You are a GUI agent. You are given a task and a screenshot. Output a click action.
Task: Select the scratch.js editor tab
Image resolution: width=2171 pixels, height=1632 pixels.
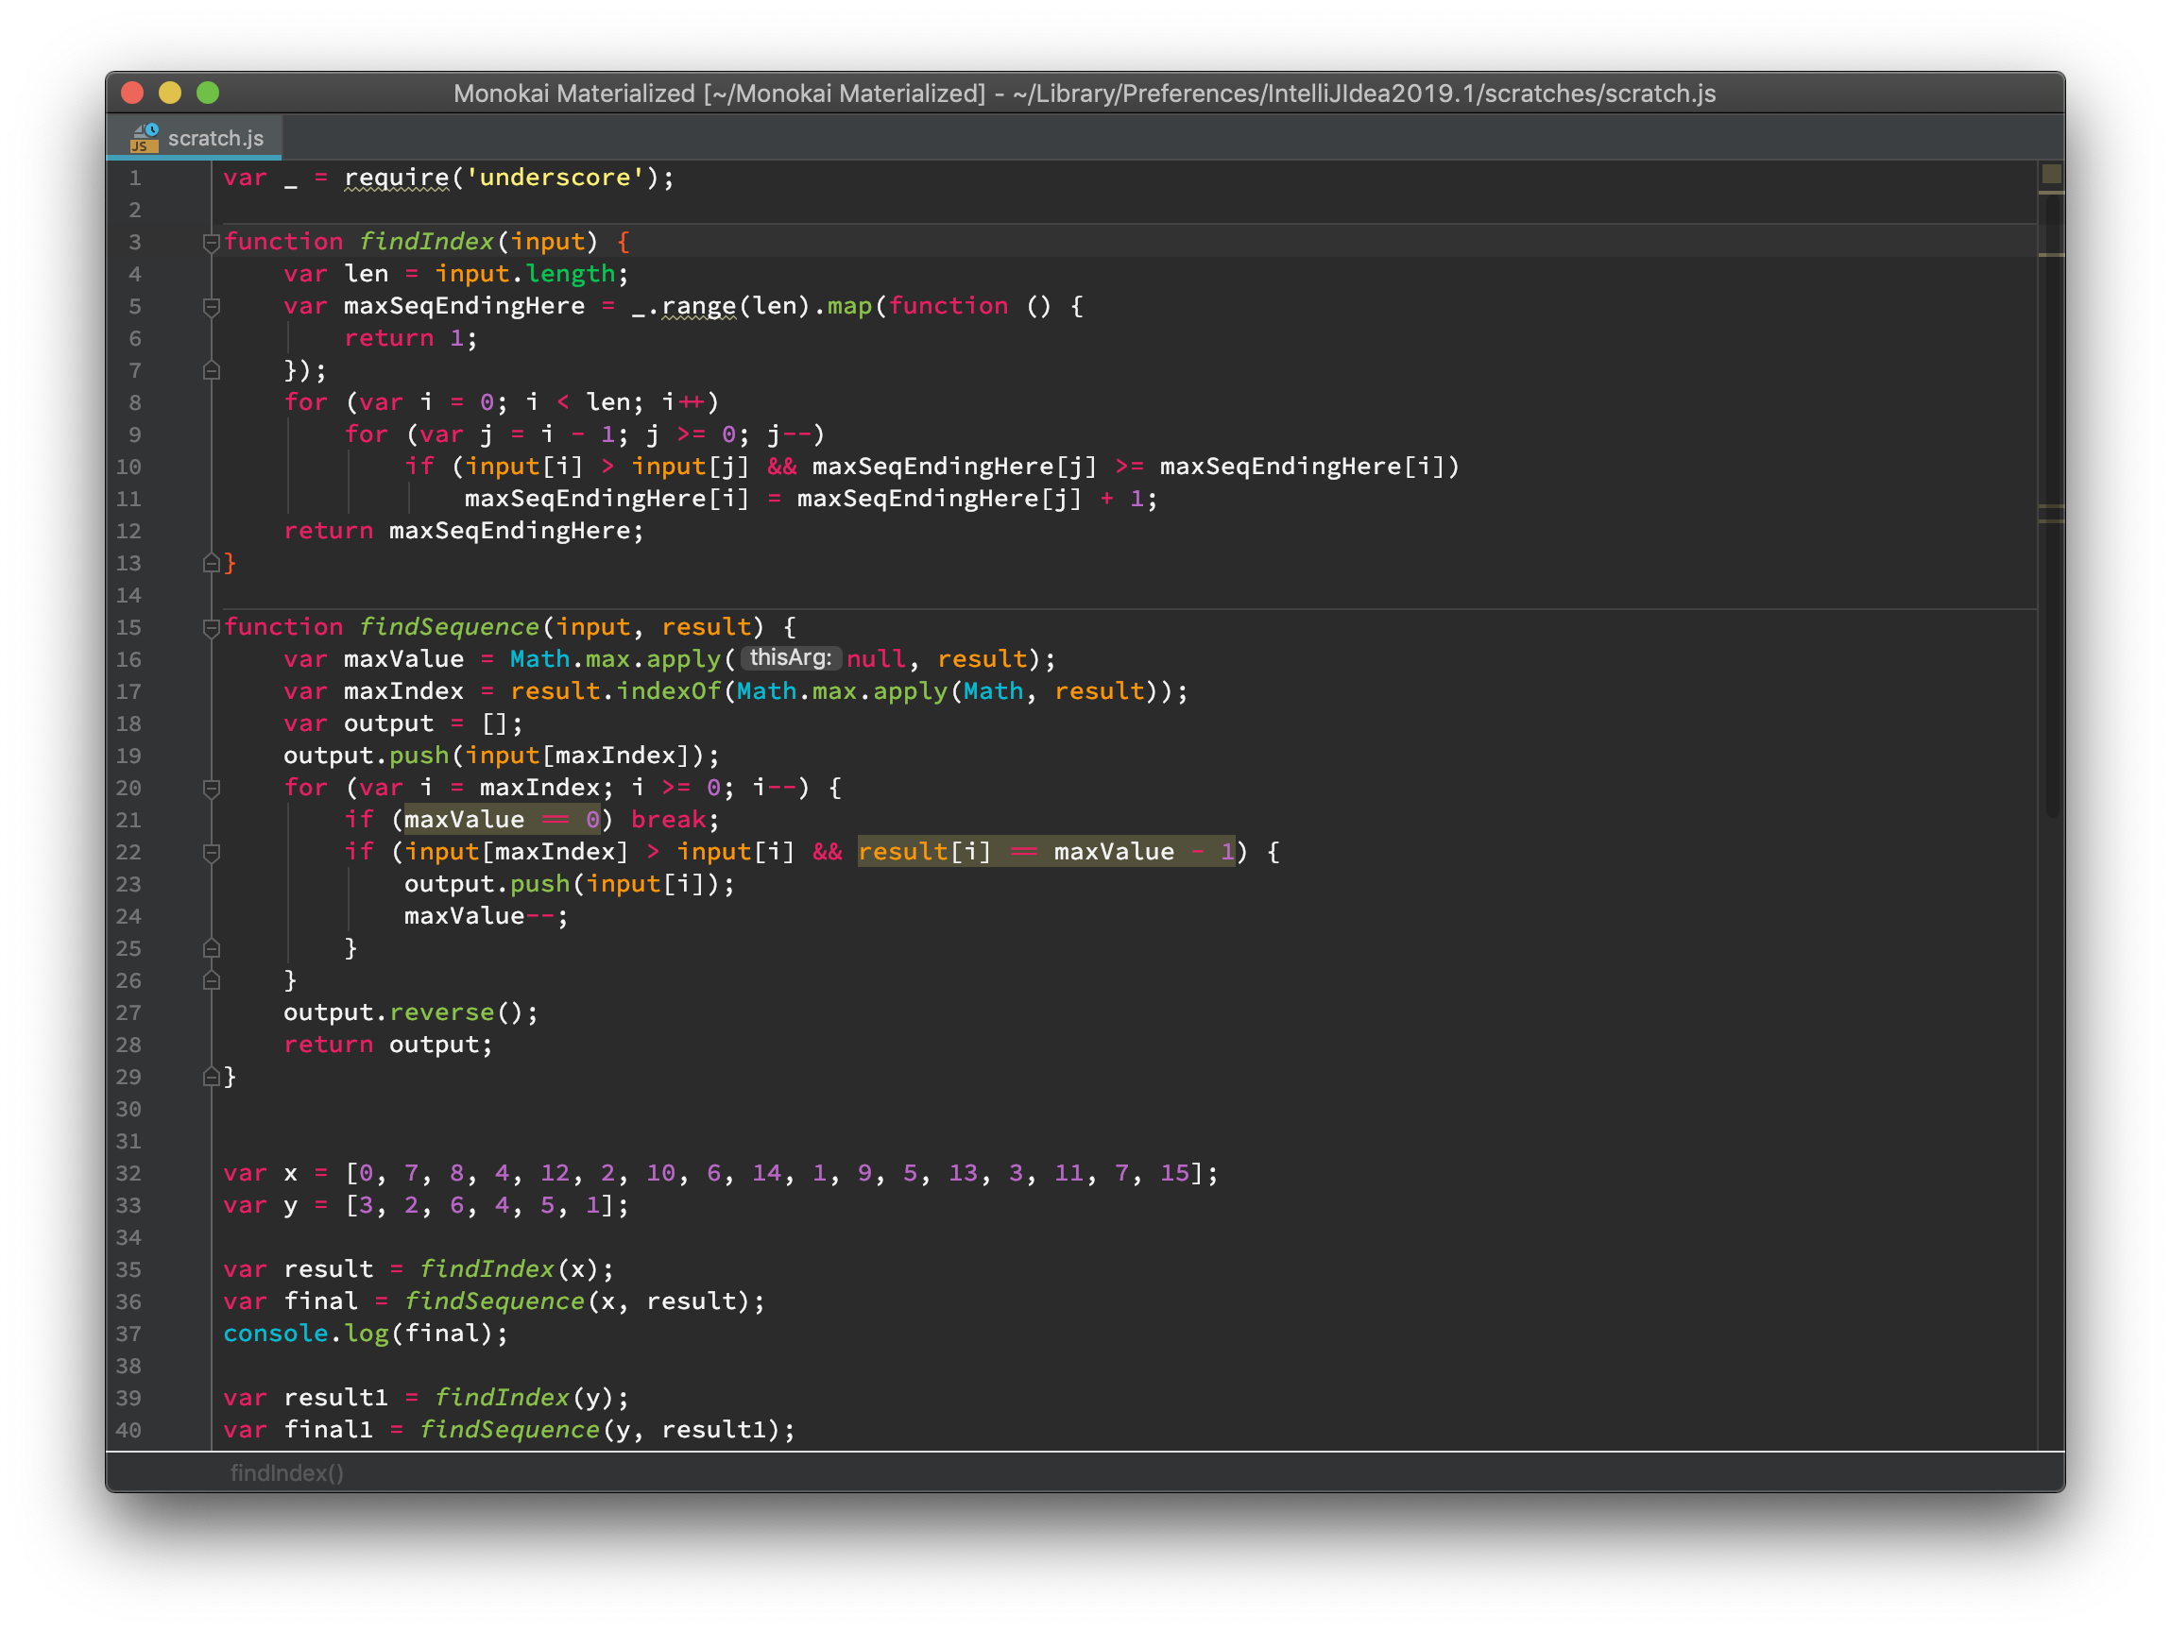tap(215, 139)
